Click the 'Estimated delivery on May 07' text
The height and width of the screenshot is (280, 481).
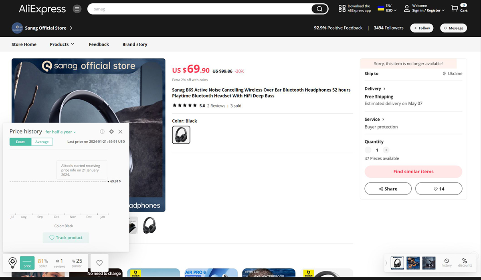(394, 104)
